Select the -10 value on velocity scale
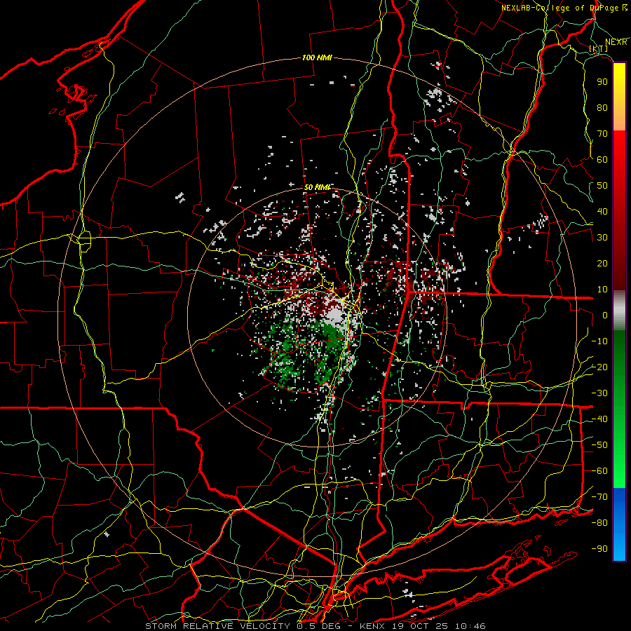This screenshot has height=631, width=631. (599, 341)
